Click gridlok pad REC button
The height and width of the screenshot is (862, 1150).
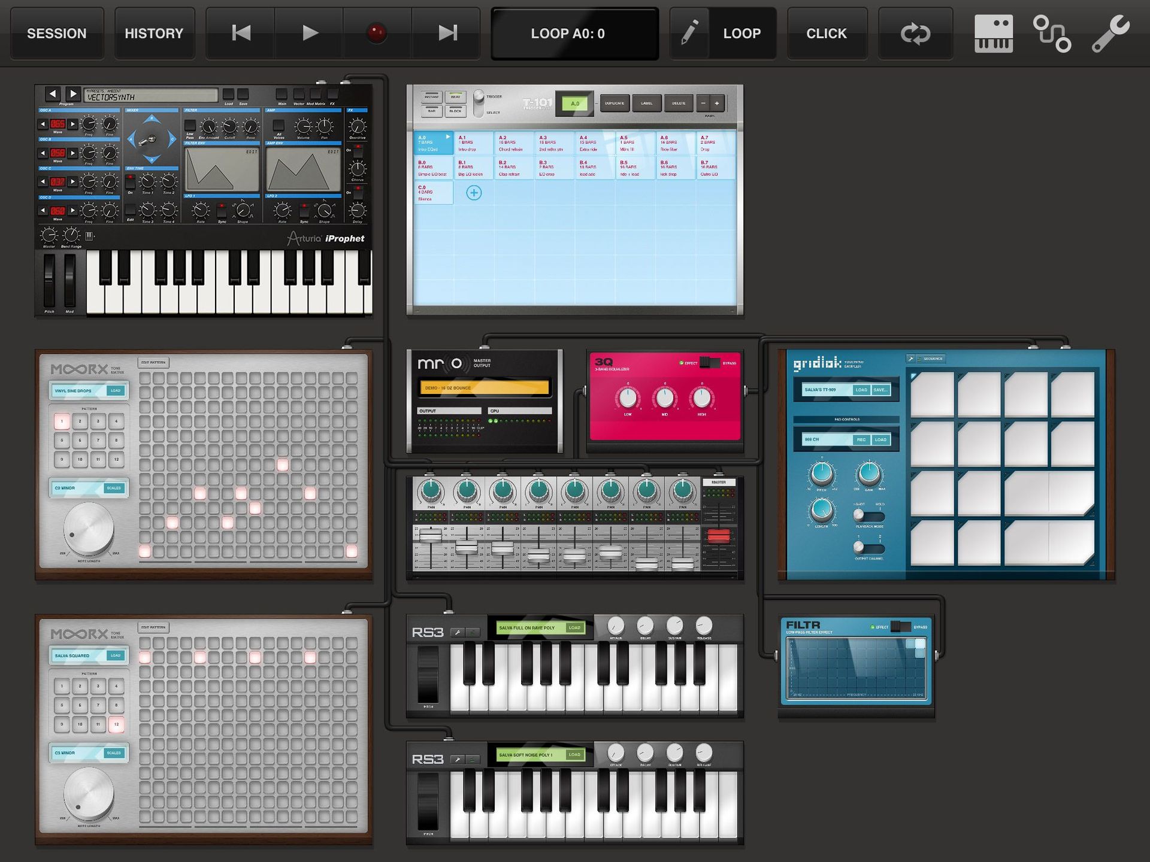(x=861, y=439)
